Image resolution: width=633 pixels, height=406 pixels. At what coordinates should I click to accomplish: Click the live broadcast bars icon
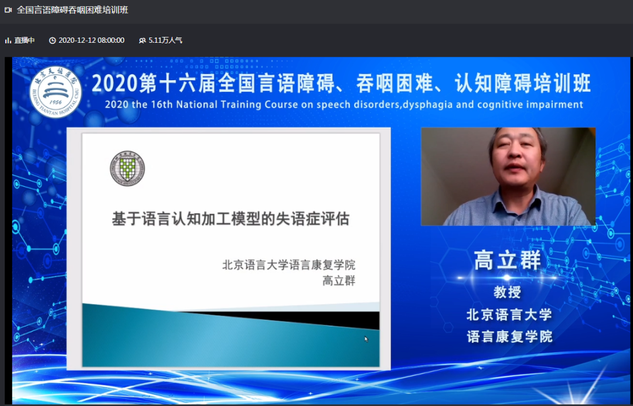click(8, 40)
